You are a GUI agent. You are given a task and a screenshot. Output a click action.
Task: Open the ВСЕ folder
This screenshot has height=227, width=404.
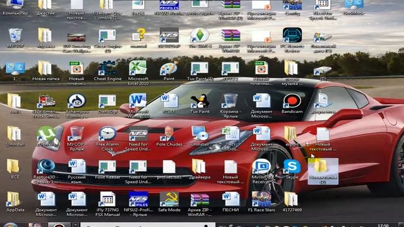[x=15, y=169]
